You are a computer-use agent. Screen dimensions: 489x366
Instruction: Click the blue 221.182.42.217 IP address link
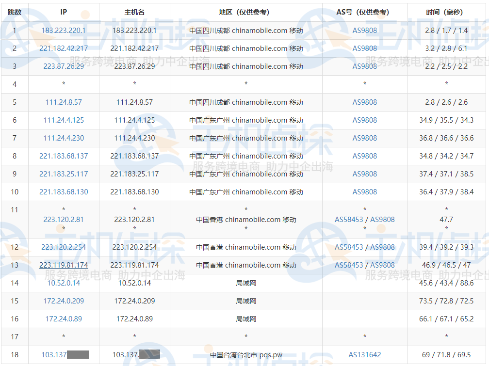[64, 48]
